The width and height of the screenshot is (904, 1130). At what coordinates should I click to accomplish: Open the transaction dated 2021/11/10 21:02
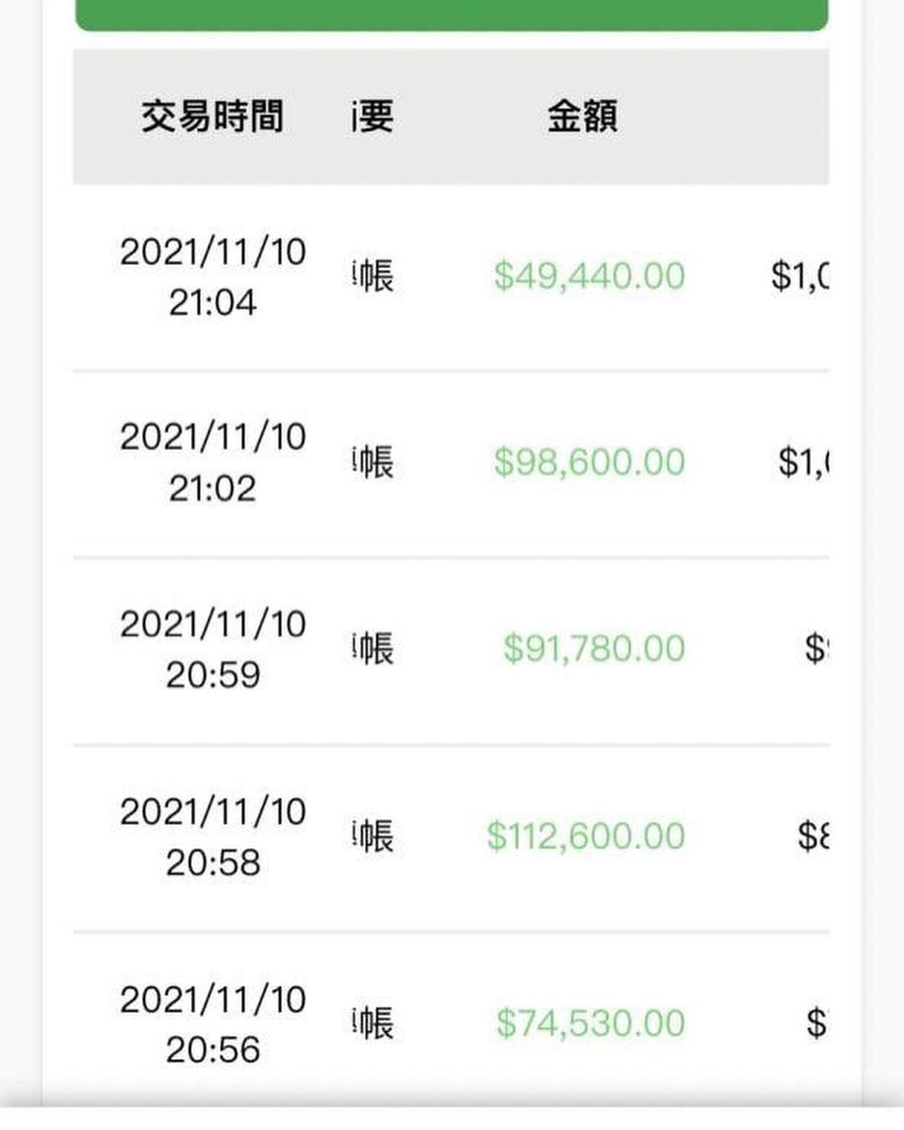[213, 462]
